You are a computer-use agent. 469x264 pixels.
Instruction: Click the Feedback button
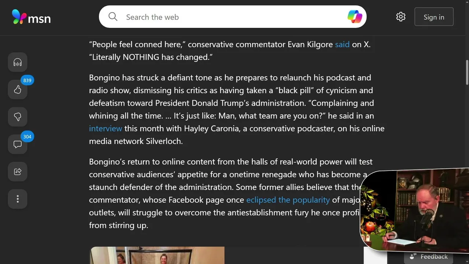(429, 257)
